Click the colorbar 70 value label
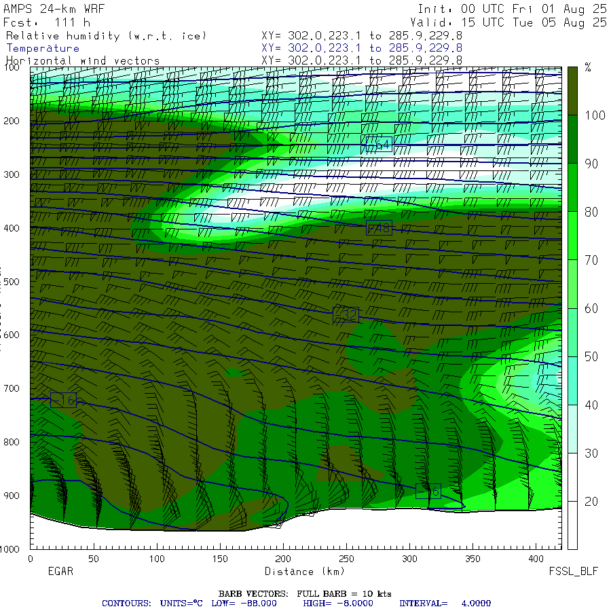The image size is (611, 611). (x=591, y=260)
